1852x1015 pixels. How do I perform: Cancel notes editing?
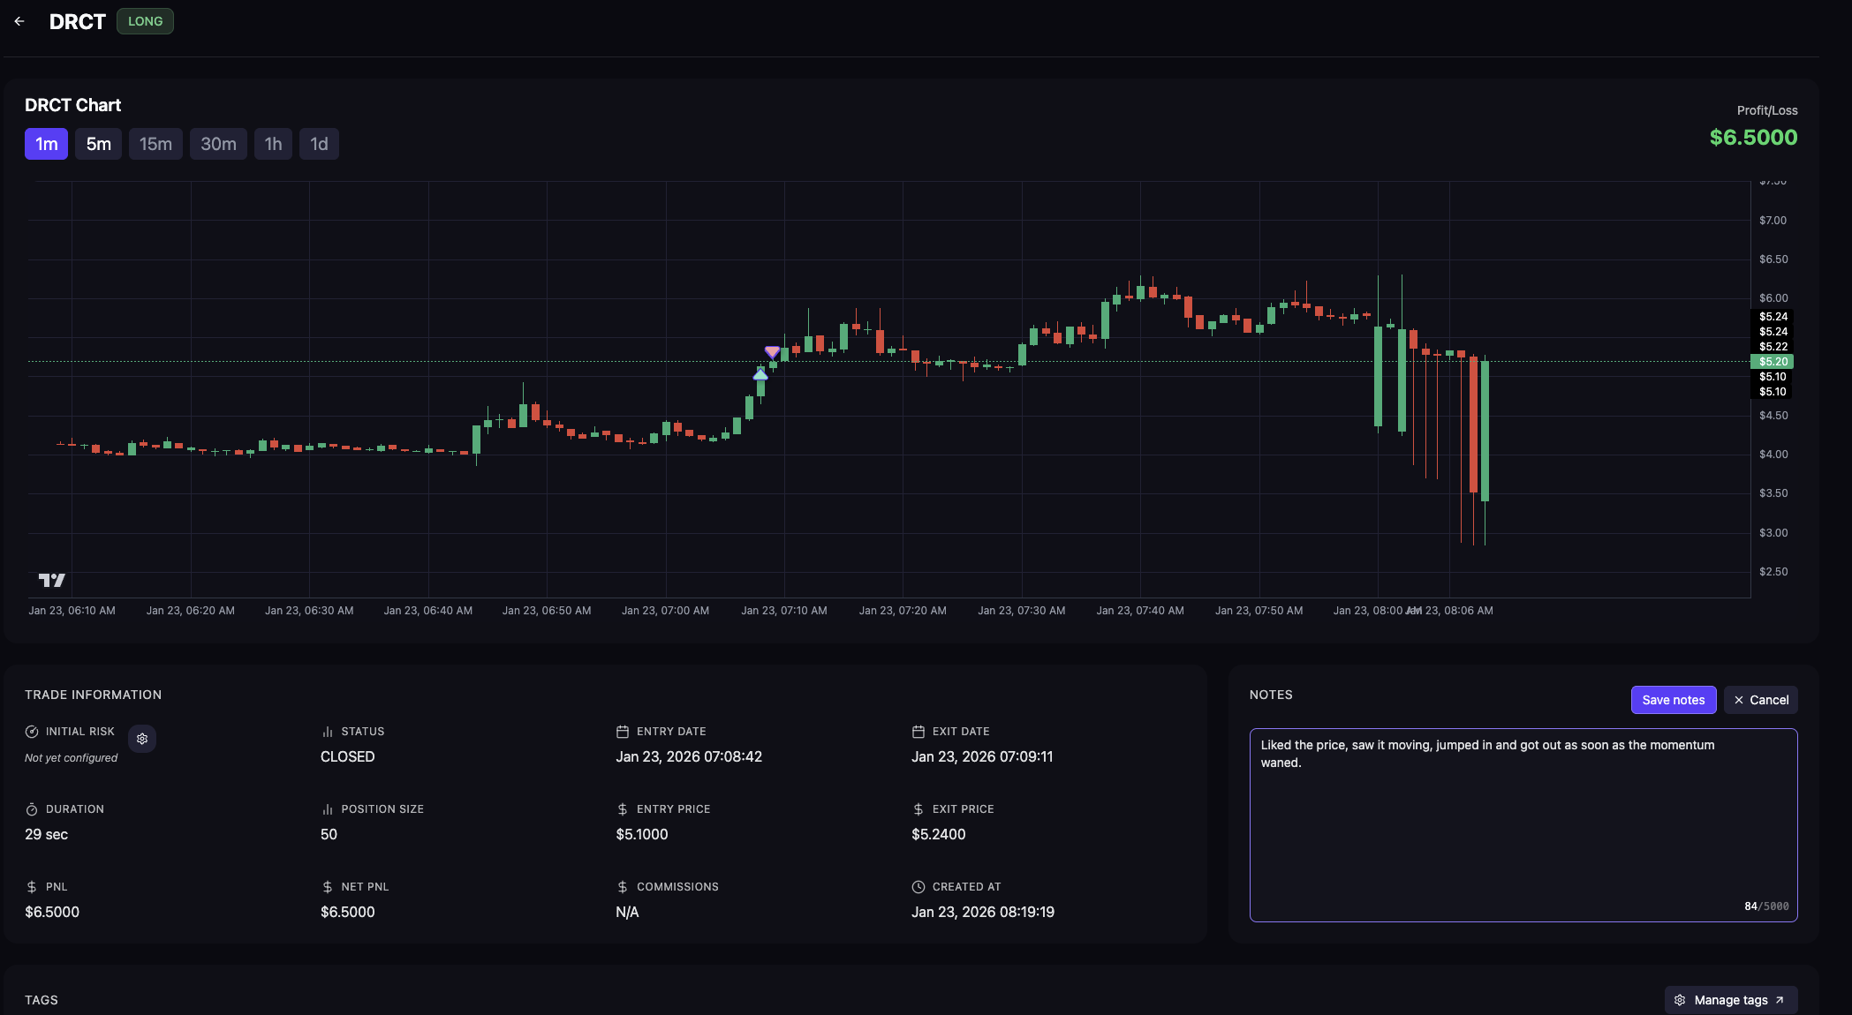[1760, 700]
